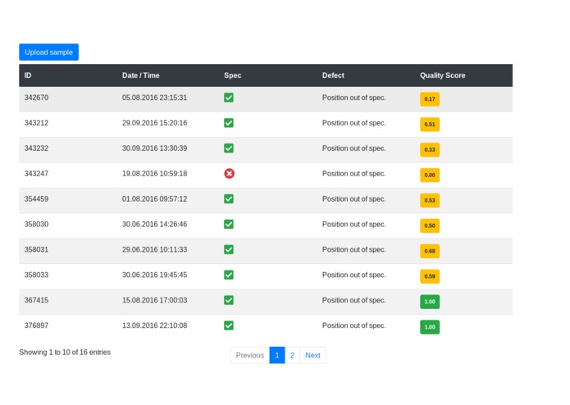Click the Upload sample button
This screenshot has height=405, width=570.
pyautogui.click(x=48, y=52)
